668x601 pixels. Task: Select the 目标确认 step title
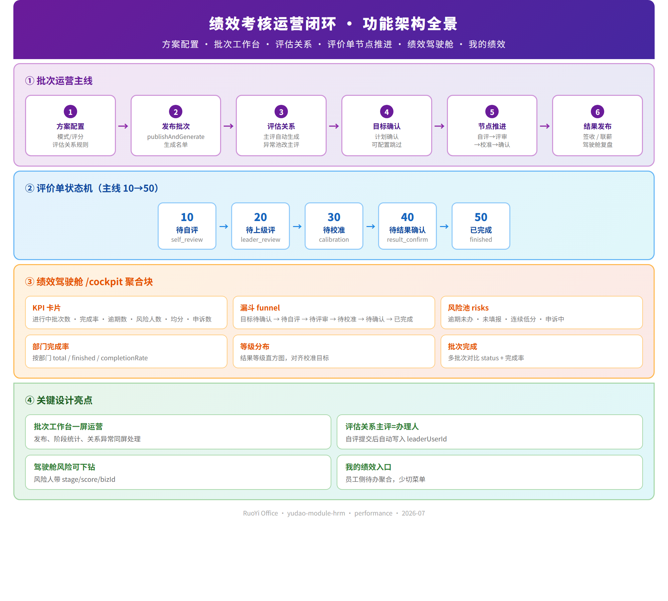pos(387,126)
